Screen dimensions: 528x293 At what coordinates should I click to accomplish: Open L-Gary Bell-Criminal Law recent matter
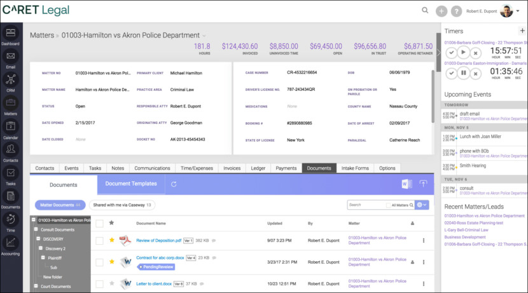tap(466, 230)
